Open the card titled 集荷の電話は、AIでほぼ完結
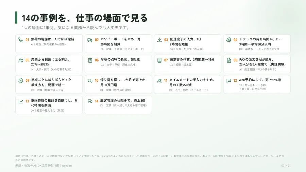This screenshot has height=172, width=306. click(x=49, y=44)
